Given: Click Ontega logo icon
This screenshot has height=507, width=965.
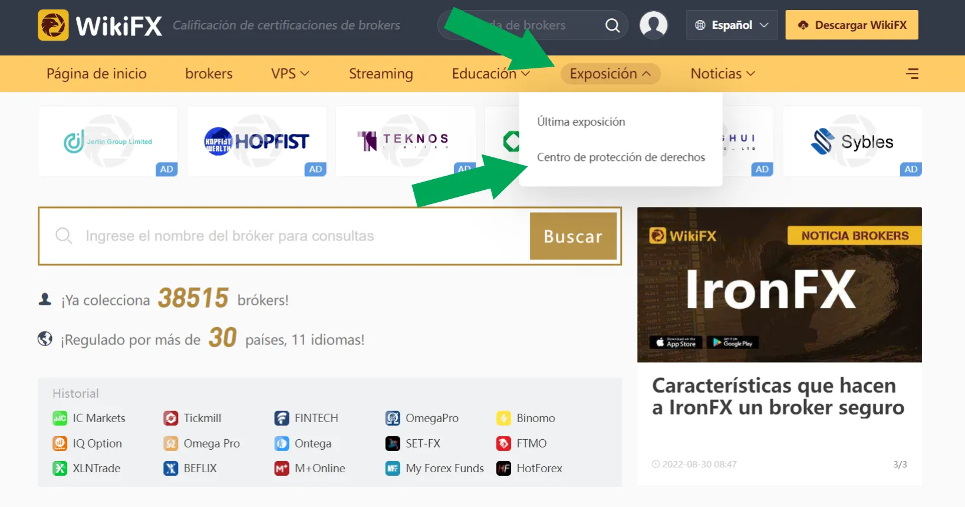Looking at the screenshot, I should [x=282, y=443].
